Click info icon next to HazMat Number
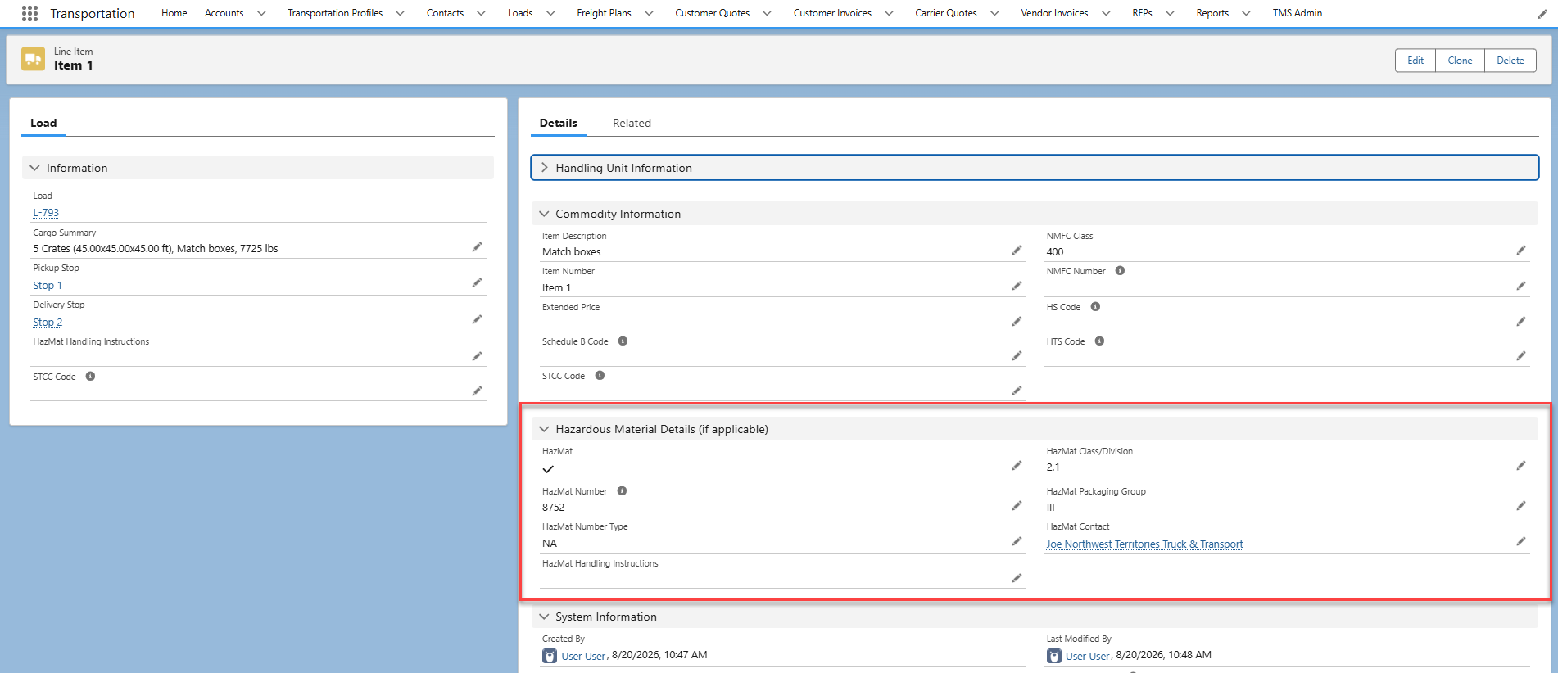The height and width of the screenshot is (673, 1558). (x=622, y=491)
